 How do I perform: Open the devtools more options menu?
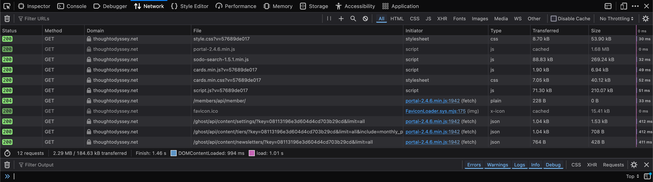pyautogui.click(x=635, y=6)
